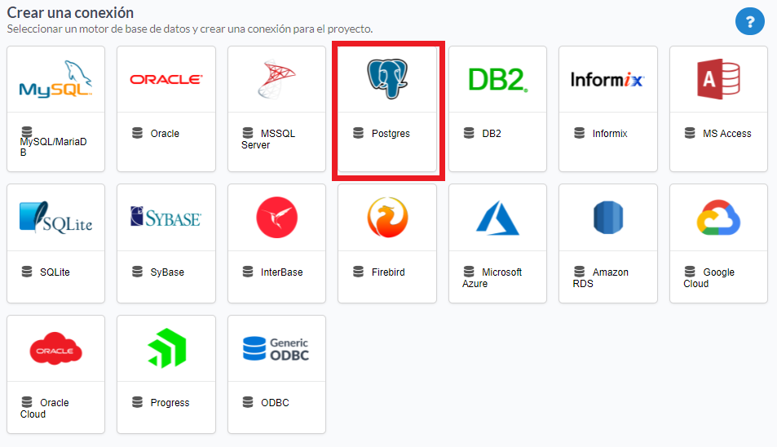Click database stack icon beside Informix
777x447 pixels.
pyautogui.click(x=579, y=133)
